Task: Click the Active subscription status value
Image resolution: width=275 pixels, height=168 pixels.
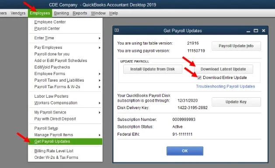Action: (178, 127)
